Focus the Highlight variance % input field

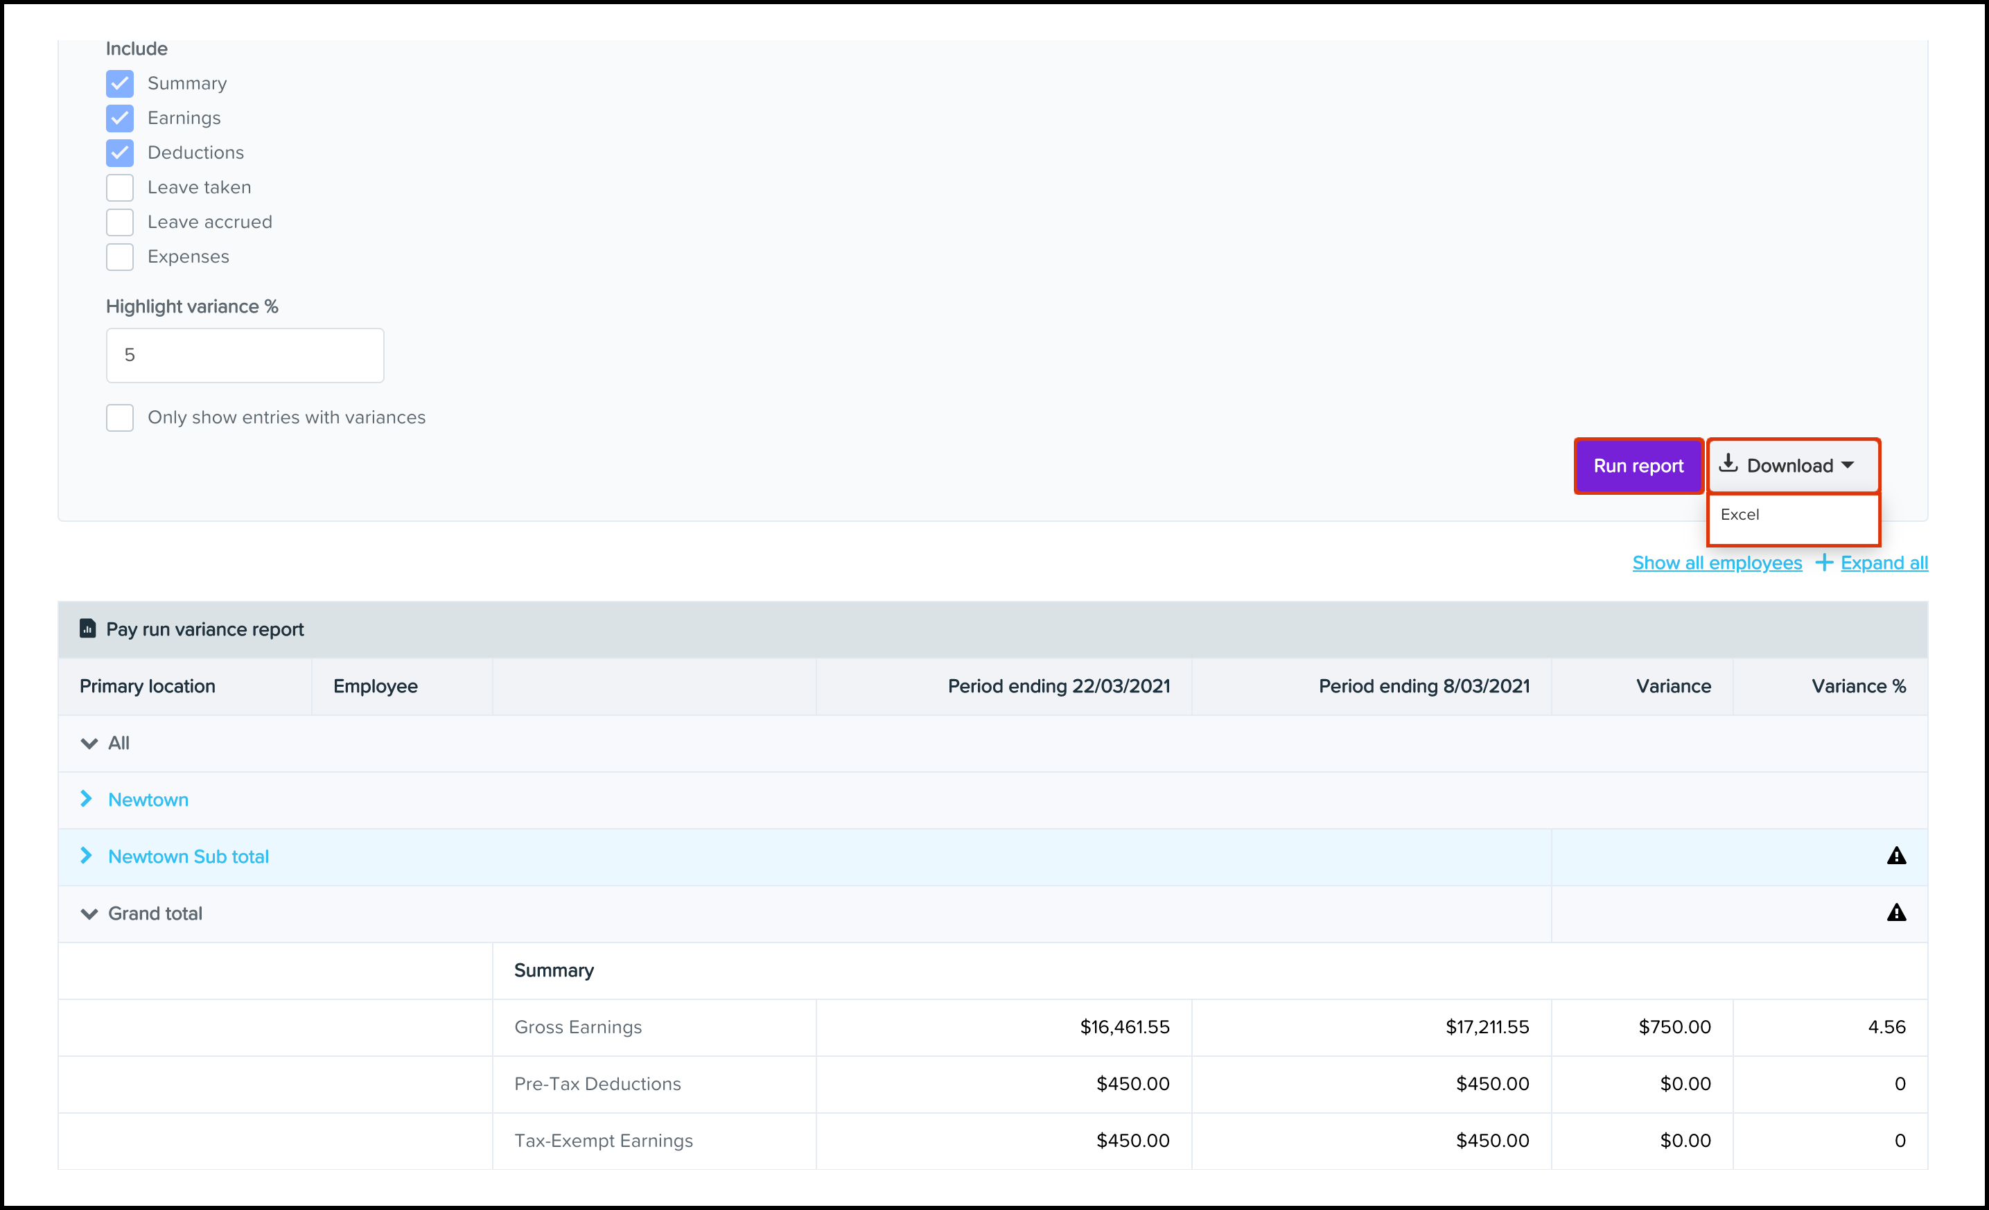coord(245,356)
